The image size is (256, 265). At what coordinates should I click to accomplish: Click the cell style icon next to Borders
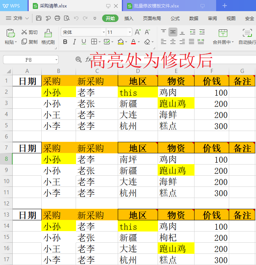[107, 42]
